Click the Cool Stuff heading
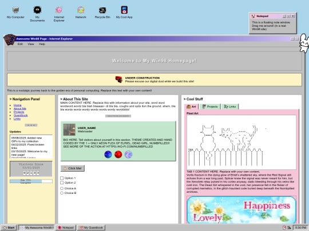Viewport: 309px width, 231px height. pyautogui.click(x=193, y=99)
